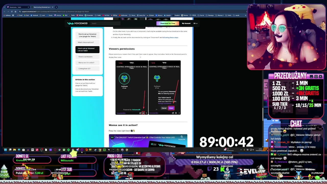Click the 'Wanna see it in action?' heading

123,125
